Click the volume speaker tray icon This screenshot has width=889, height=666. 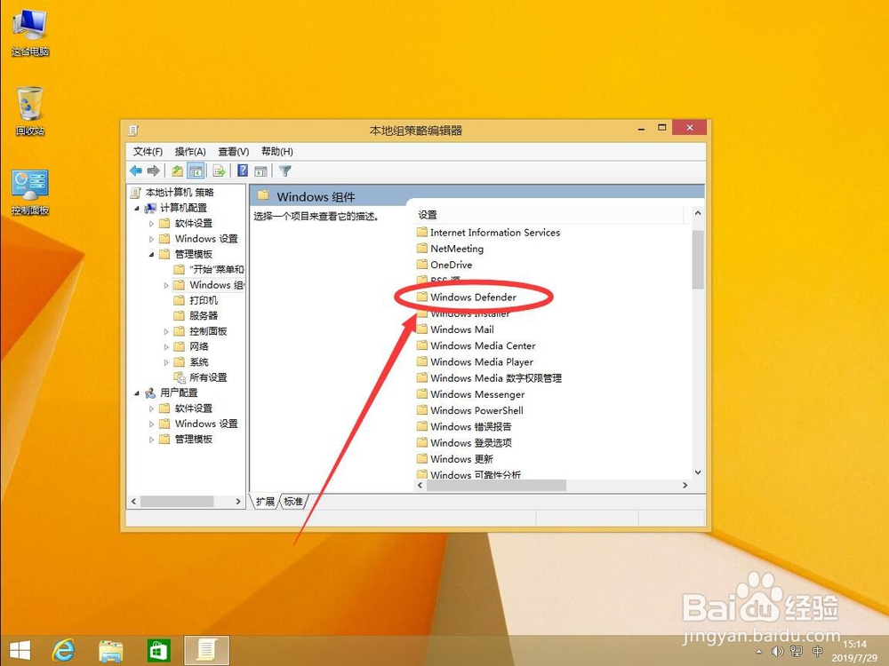(x=778, y=651)
